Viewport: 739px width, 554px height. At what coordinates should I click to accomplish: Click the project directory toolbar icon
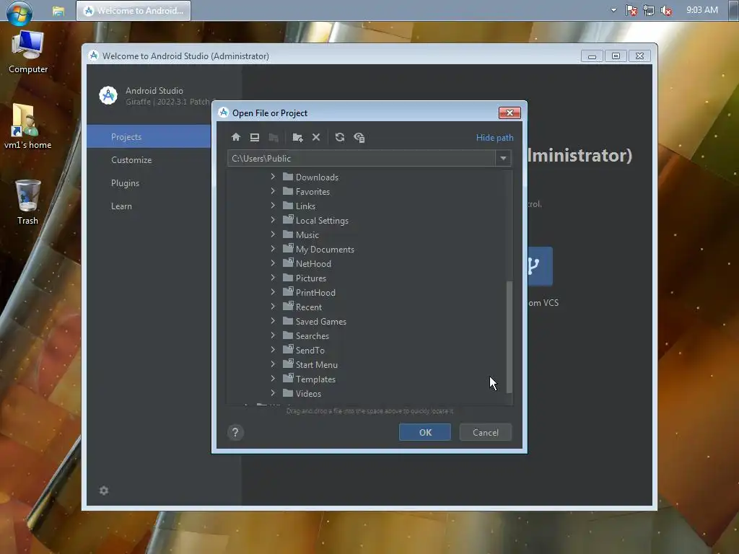274,137
